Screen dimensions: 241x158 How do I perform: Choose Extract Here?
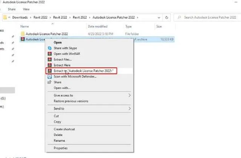pos(62,65)
